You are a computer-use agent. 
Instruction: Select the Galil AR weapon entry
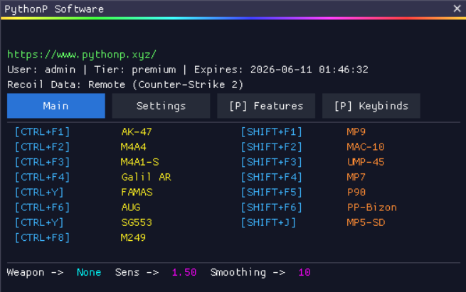(146, 178)
